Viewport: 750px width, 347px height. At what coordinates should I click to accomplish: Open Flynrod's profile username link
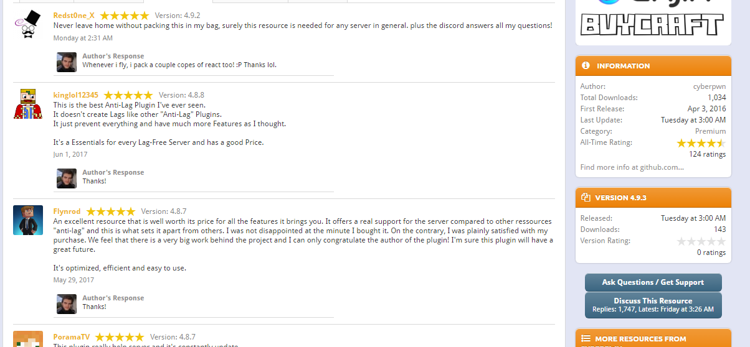click(67, 211)
